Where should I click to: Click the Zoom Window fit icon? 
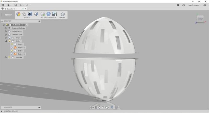pyautogui.click(x=107, y=108)
